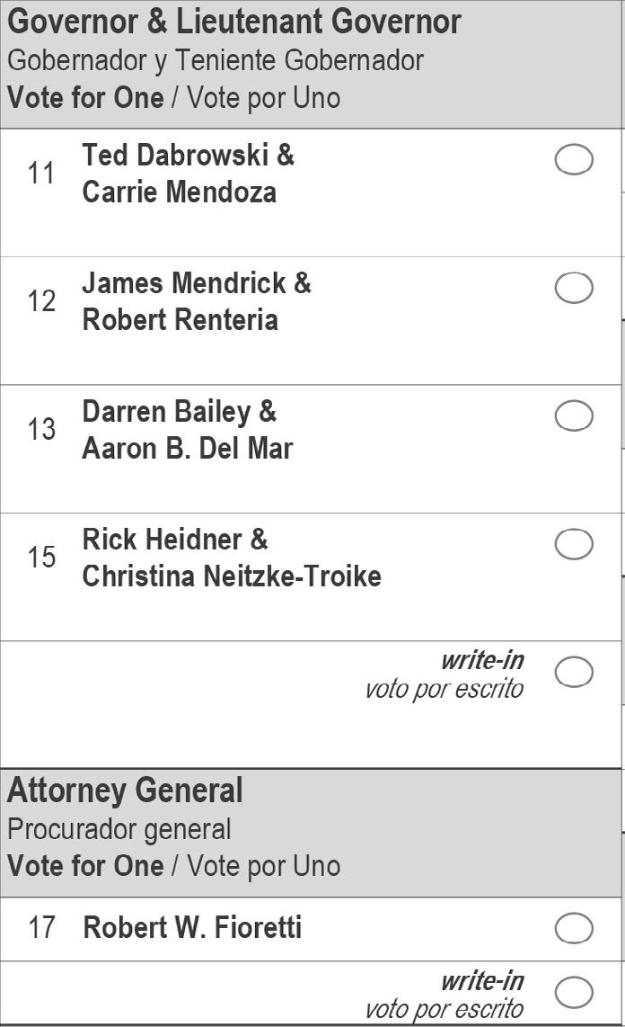Screen dimensions: 625x1027
Task: Click ballot number 12
Action: pos(41,301)
